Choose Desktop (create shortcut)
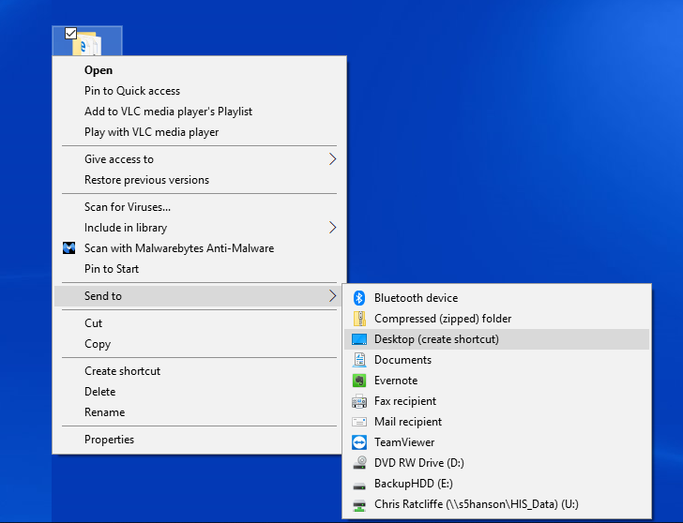This screenshot has height=523, width=683. pos(497,339)
